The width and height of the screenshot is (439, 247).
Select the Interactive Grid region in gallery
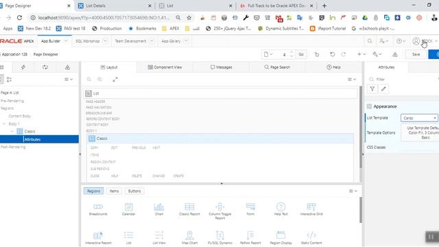[x=311, y=209]
